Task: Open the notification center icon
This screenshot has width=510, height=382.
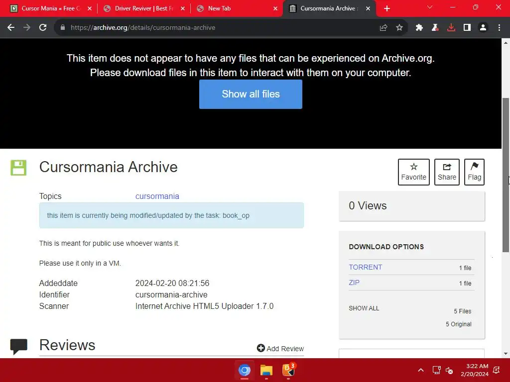Action: click(497, 370)
